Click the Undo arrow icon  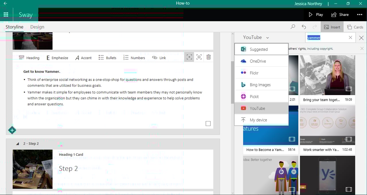pos(304,26)
